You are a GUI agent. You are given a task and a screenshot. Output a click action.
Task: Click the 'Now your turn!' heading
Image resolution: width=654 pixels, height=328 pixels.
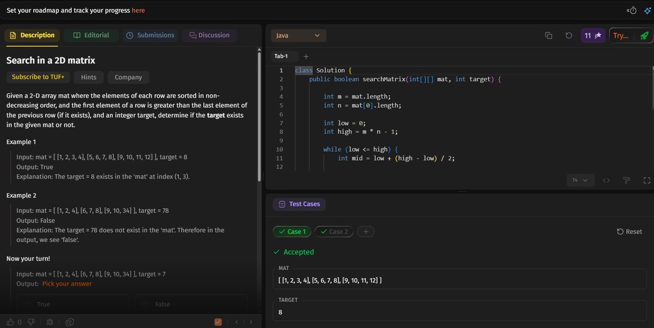[28, 258]
